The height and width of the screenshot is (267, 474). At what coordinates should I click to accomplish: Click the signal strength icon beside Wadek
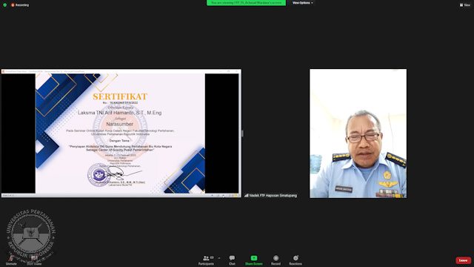(x=247, y=196)
